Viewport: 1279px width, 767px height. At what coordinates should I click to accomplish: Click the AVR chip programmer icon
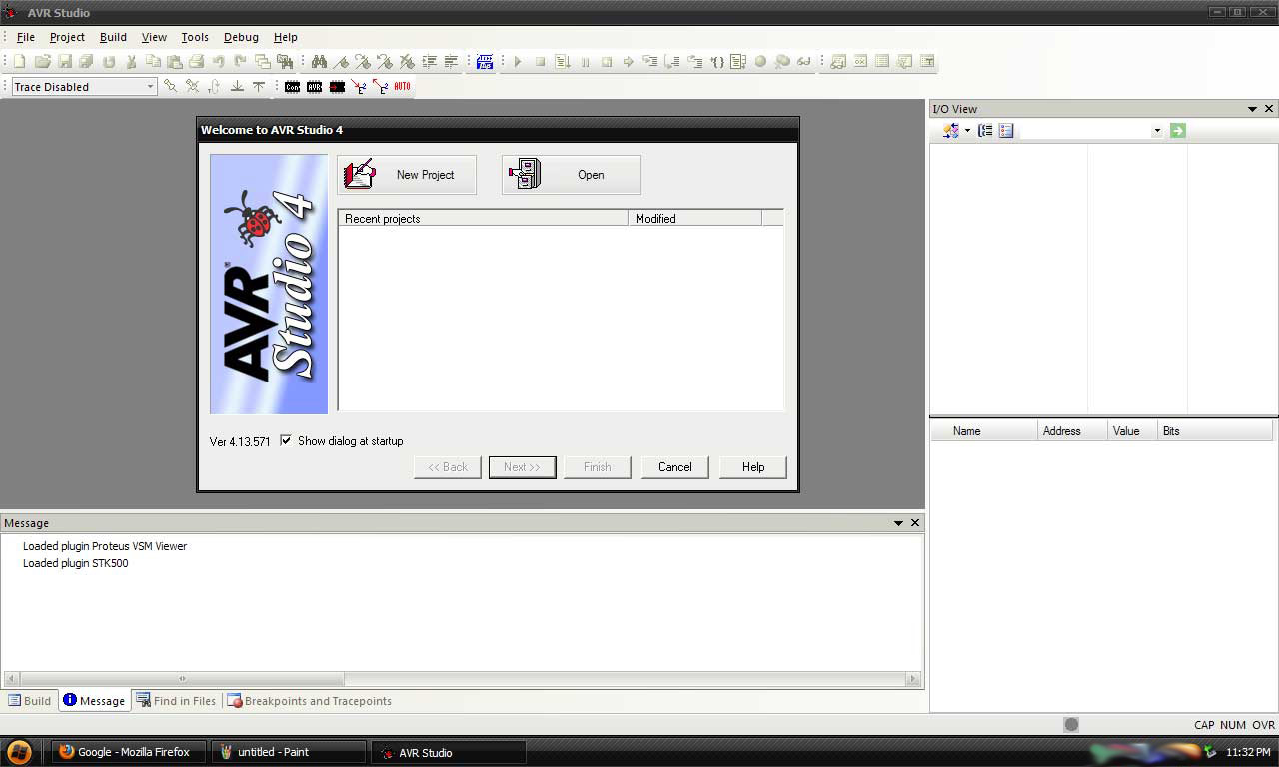(314, 87)
